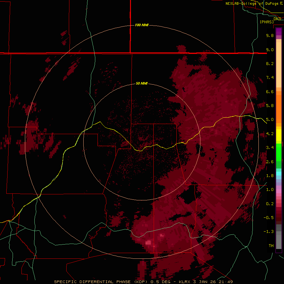The width and height of the screenshot is (284, 284).
Task: Click the 4.2 value on legend
Action: (x=270, y=134)
